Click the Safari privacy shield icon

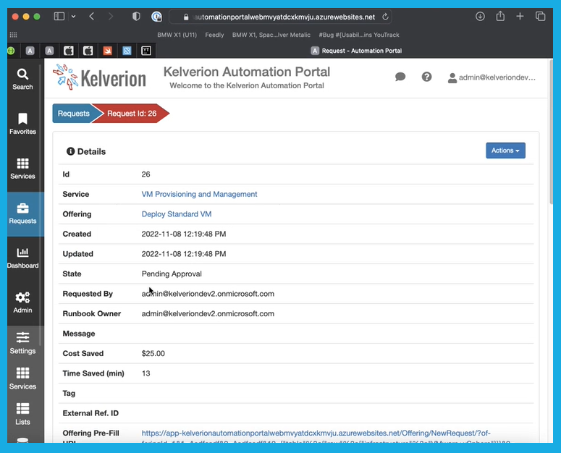pos(136,17)
